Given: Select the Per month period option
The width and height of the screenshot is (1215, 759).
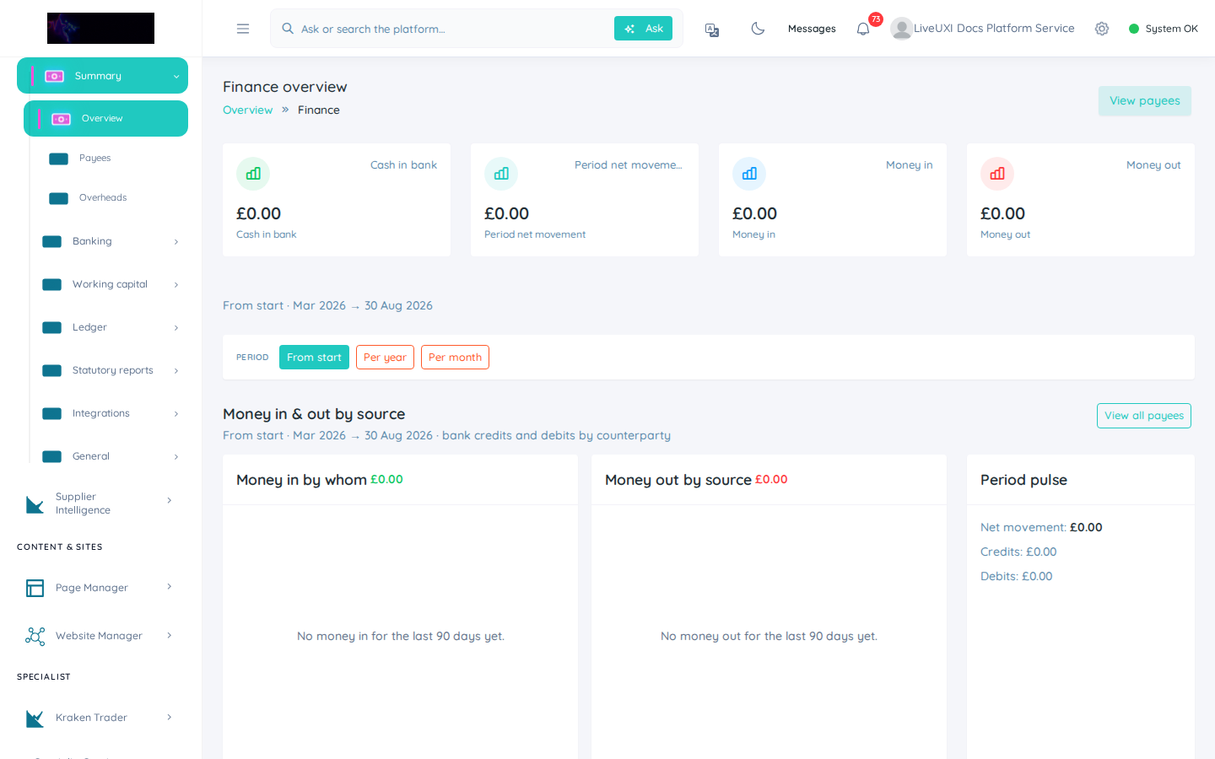Looking at the screenshot, I should tap(455, 358).
